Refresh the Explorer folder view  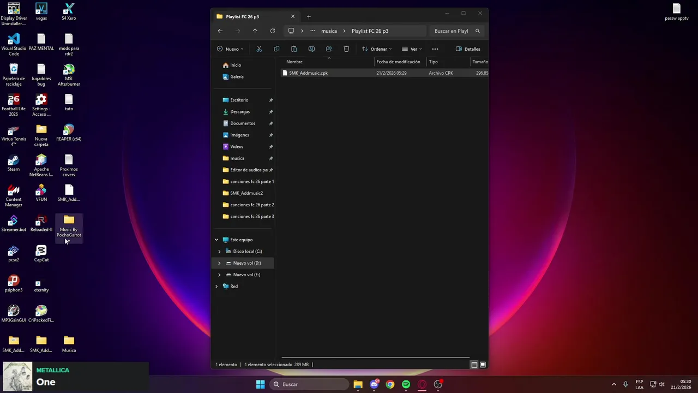click(x=273, y=31)
